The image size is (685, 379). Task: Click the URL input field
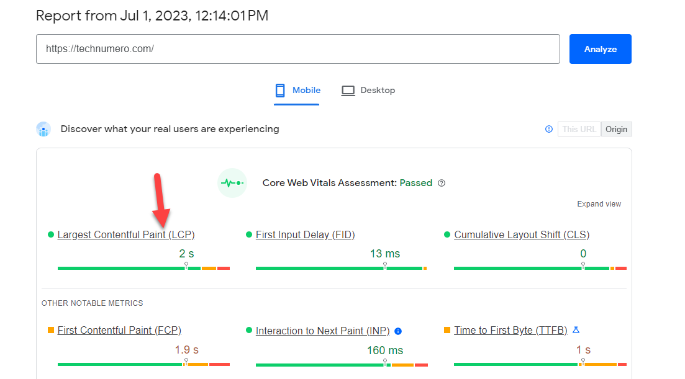click(x=298, y=49)
